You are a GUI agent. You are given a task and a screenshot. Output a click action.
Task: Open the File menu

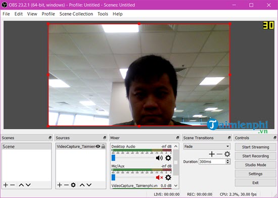[6, 14]
